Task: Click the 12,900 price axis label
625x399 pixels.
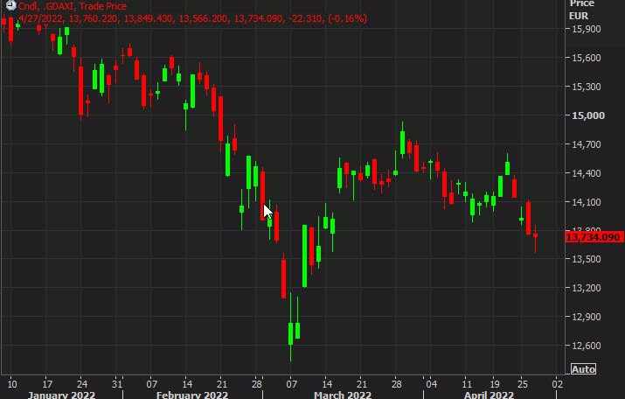Action: pyautogui.click(x=586, y=317)
